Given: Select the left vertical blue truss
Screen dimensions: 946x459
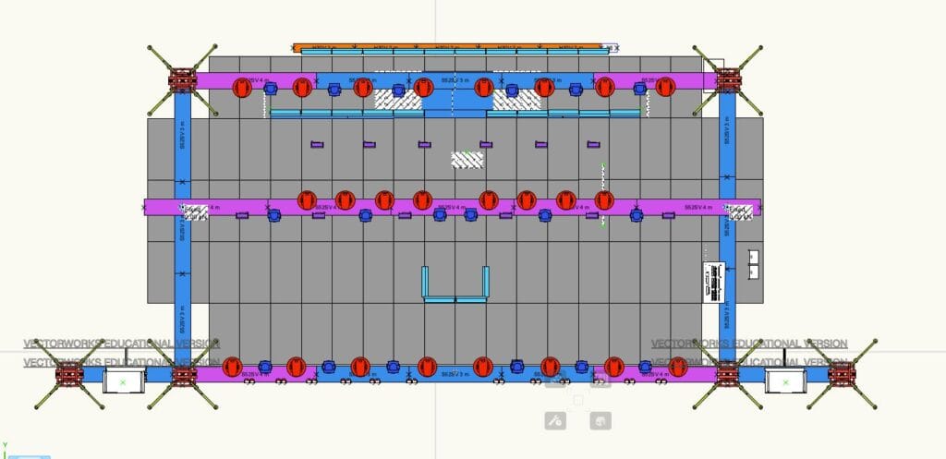Looking at the screenshot, I should (x=182, y=222).
